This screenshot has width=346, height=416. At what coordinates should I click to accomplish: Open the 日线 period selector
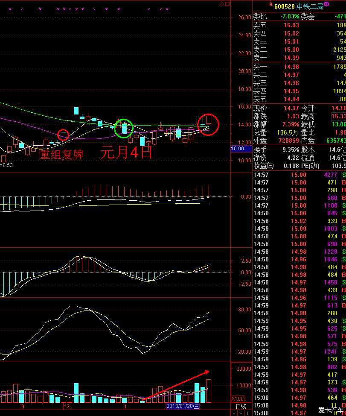click(241, 406)
